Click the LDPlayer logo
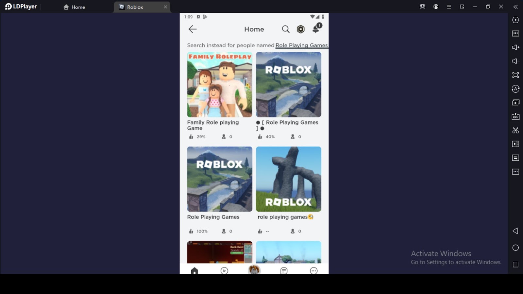The image size is (523, 294). [x=21, y=7]
